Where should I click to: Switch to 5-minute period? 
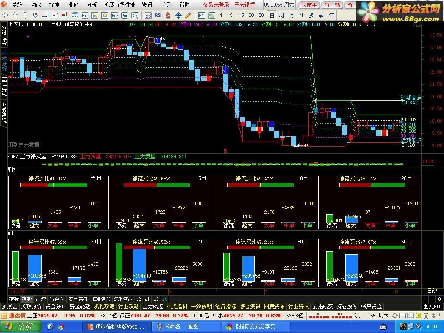coord(231,15)
